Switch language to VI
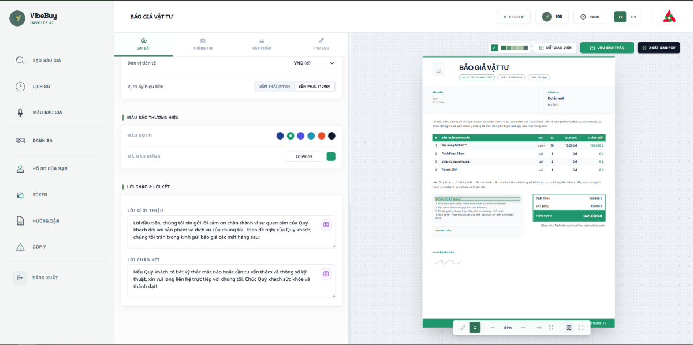Screen dimensions: 693x345 pyautogui.click(x=620, y=17)
